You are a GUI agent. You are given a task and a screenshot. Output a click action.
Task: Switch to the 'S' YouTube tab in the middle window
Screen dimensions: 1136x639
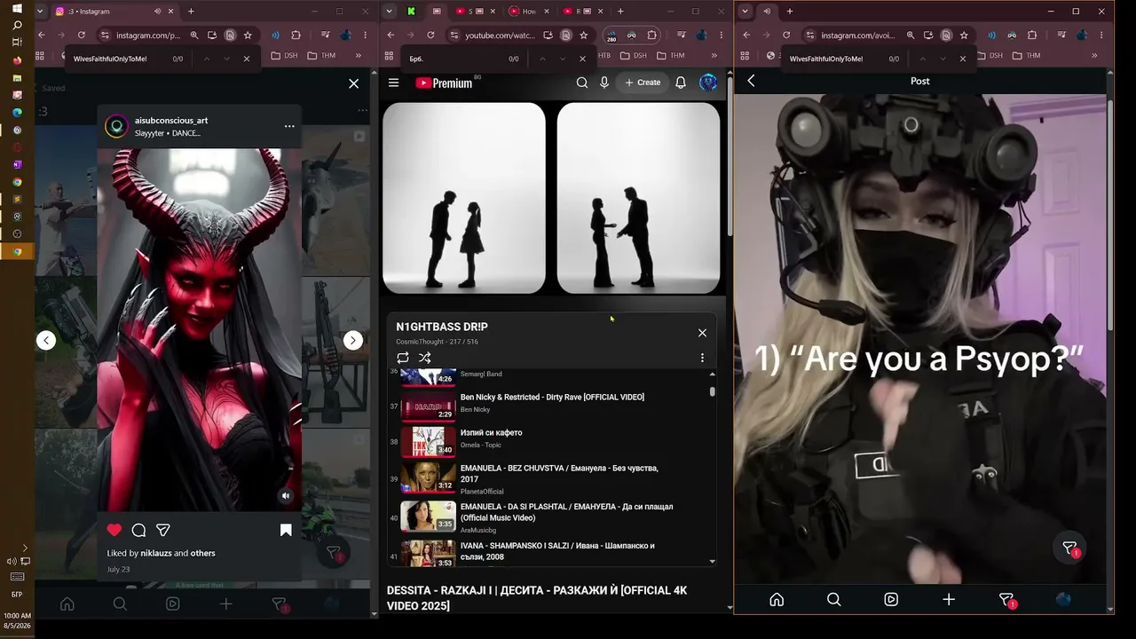point(473,12)
